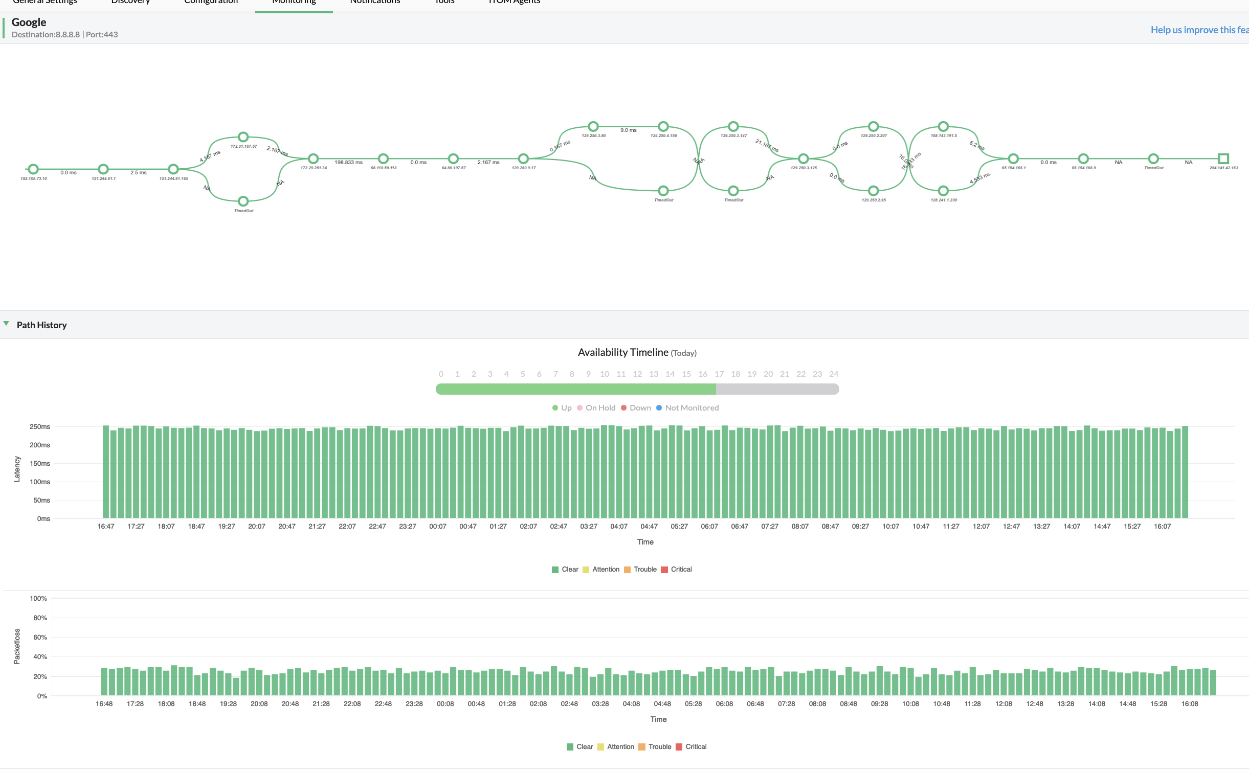Select the destination node 204.141.42.163
This screenshot has height=772, width=1249.
click(x=1223, y=159)
